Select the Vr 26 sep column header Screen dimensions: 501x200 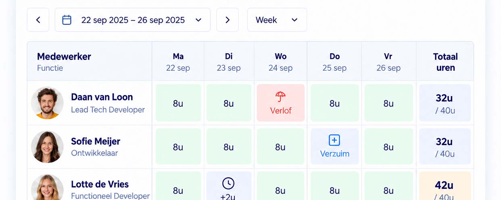tap(388, 62)
